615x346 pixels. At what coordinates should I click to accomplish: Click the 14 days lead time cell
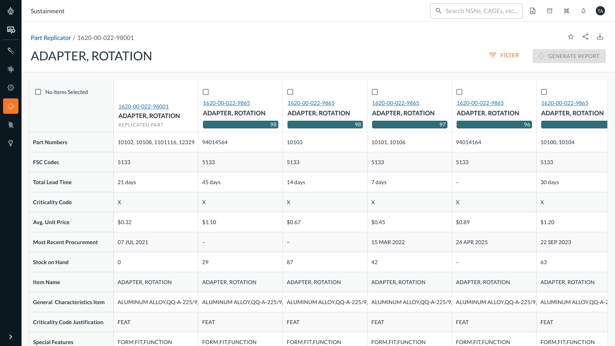[x=296, y=182]
